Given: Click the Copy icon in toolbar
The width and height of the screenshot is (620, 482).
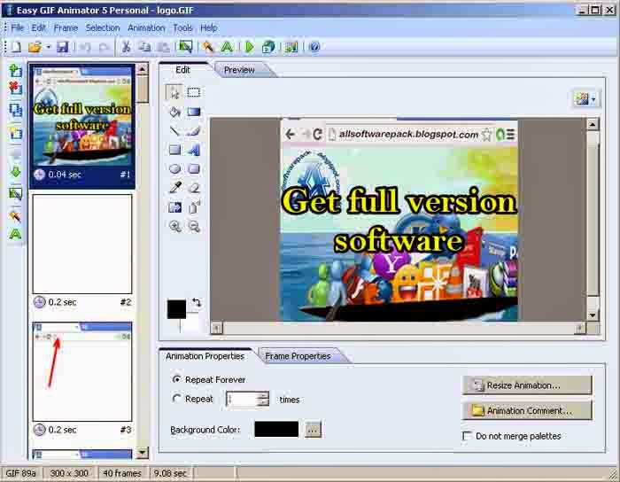Looking at the screenshot, I should 144,47.
